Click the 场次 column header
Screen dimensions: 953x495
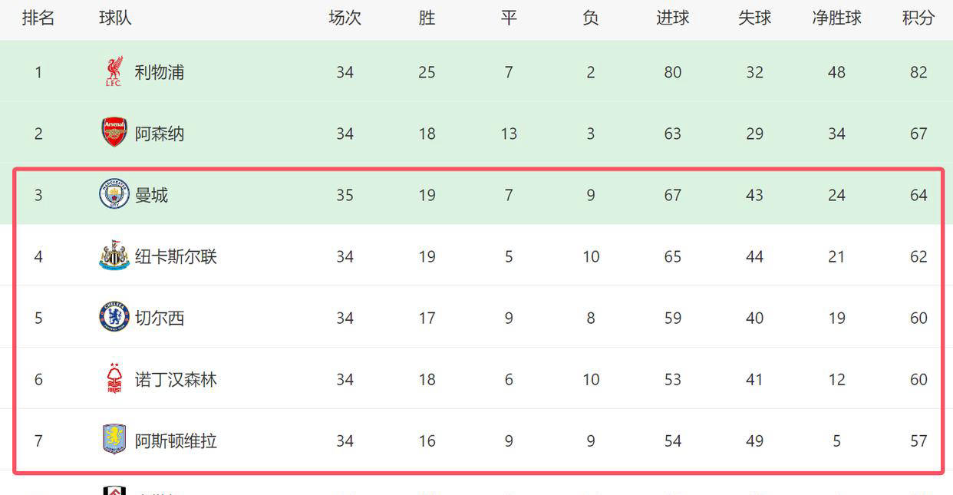tap(345, 18)
